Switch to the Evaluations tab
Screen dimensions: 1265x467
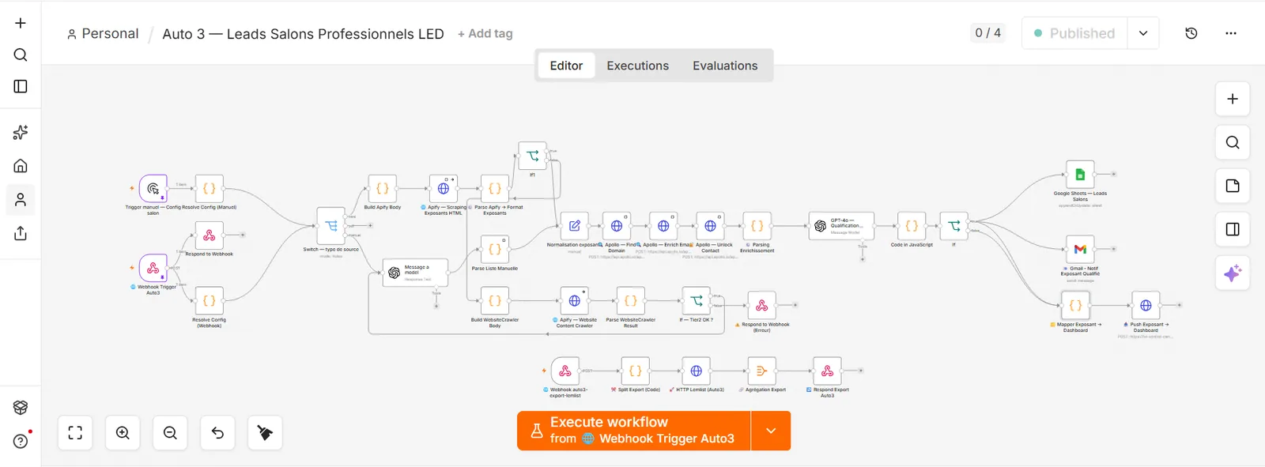click(725, 66)
